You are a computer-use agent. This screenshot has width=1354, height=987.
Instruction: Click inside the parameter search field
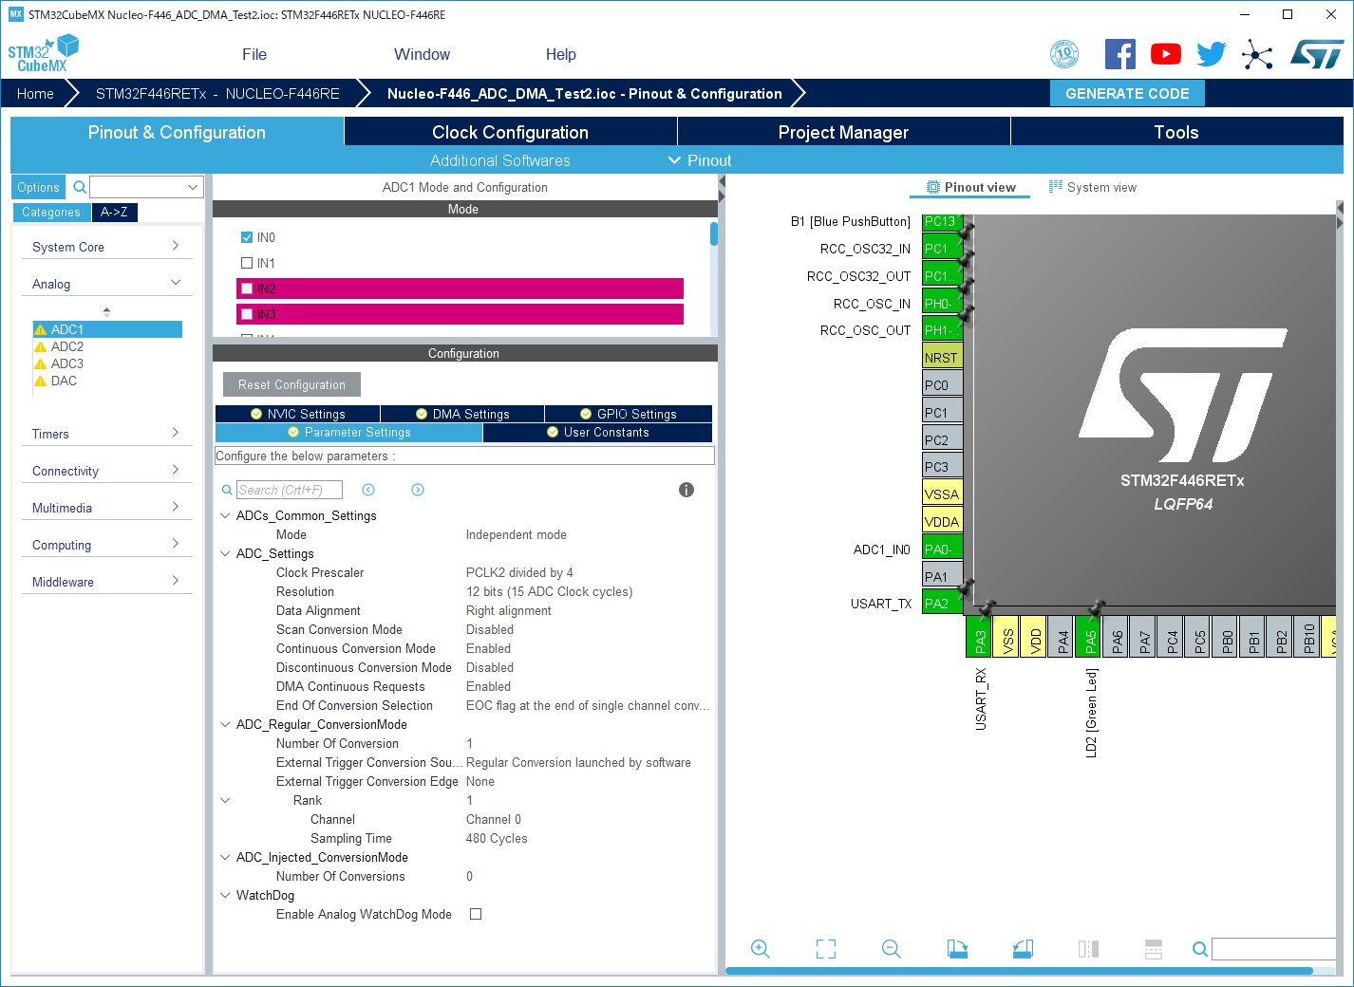pos(290,489)
